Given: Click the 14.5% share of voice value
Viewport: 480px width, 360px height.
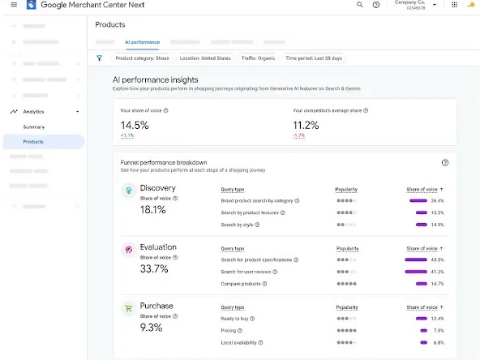Looking at the screenshot, I should click(x=135, y=125).
